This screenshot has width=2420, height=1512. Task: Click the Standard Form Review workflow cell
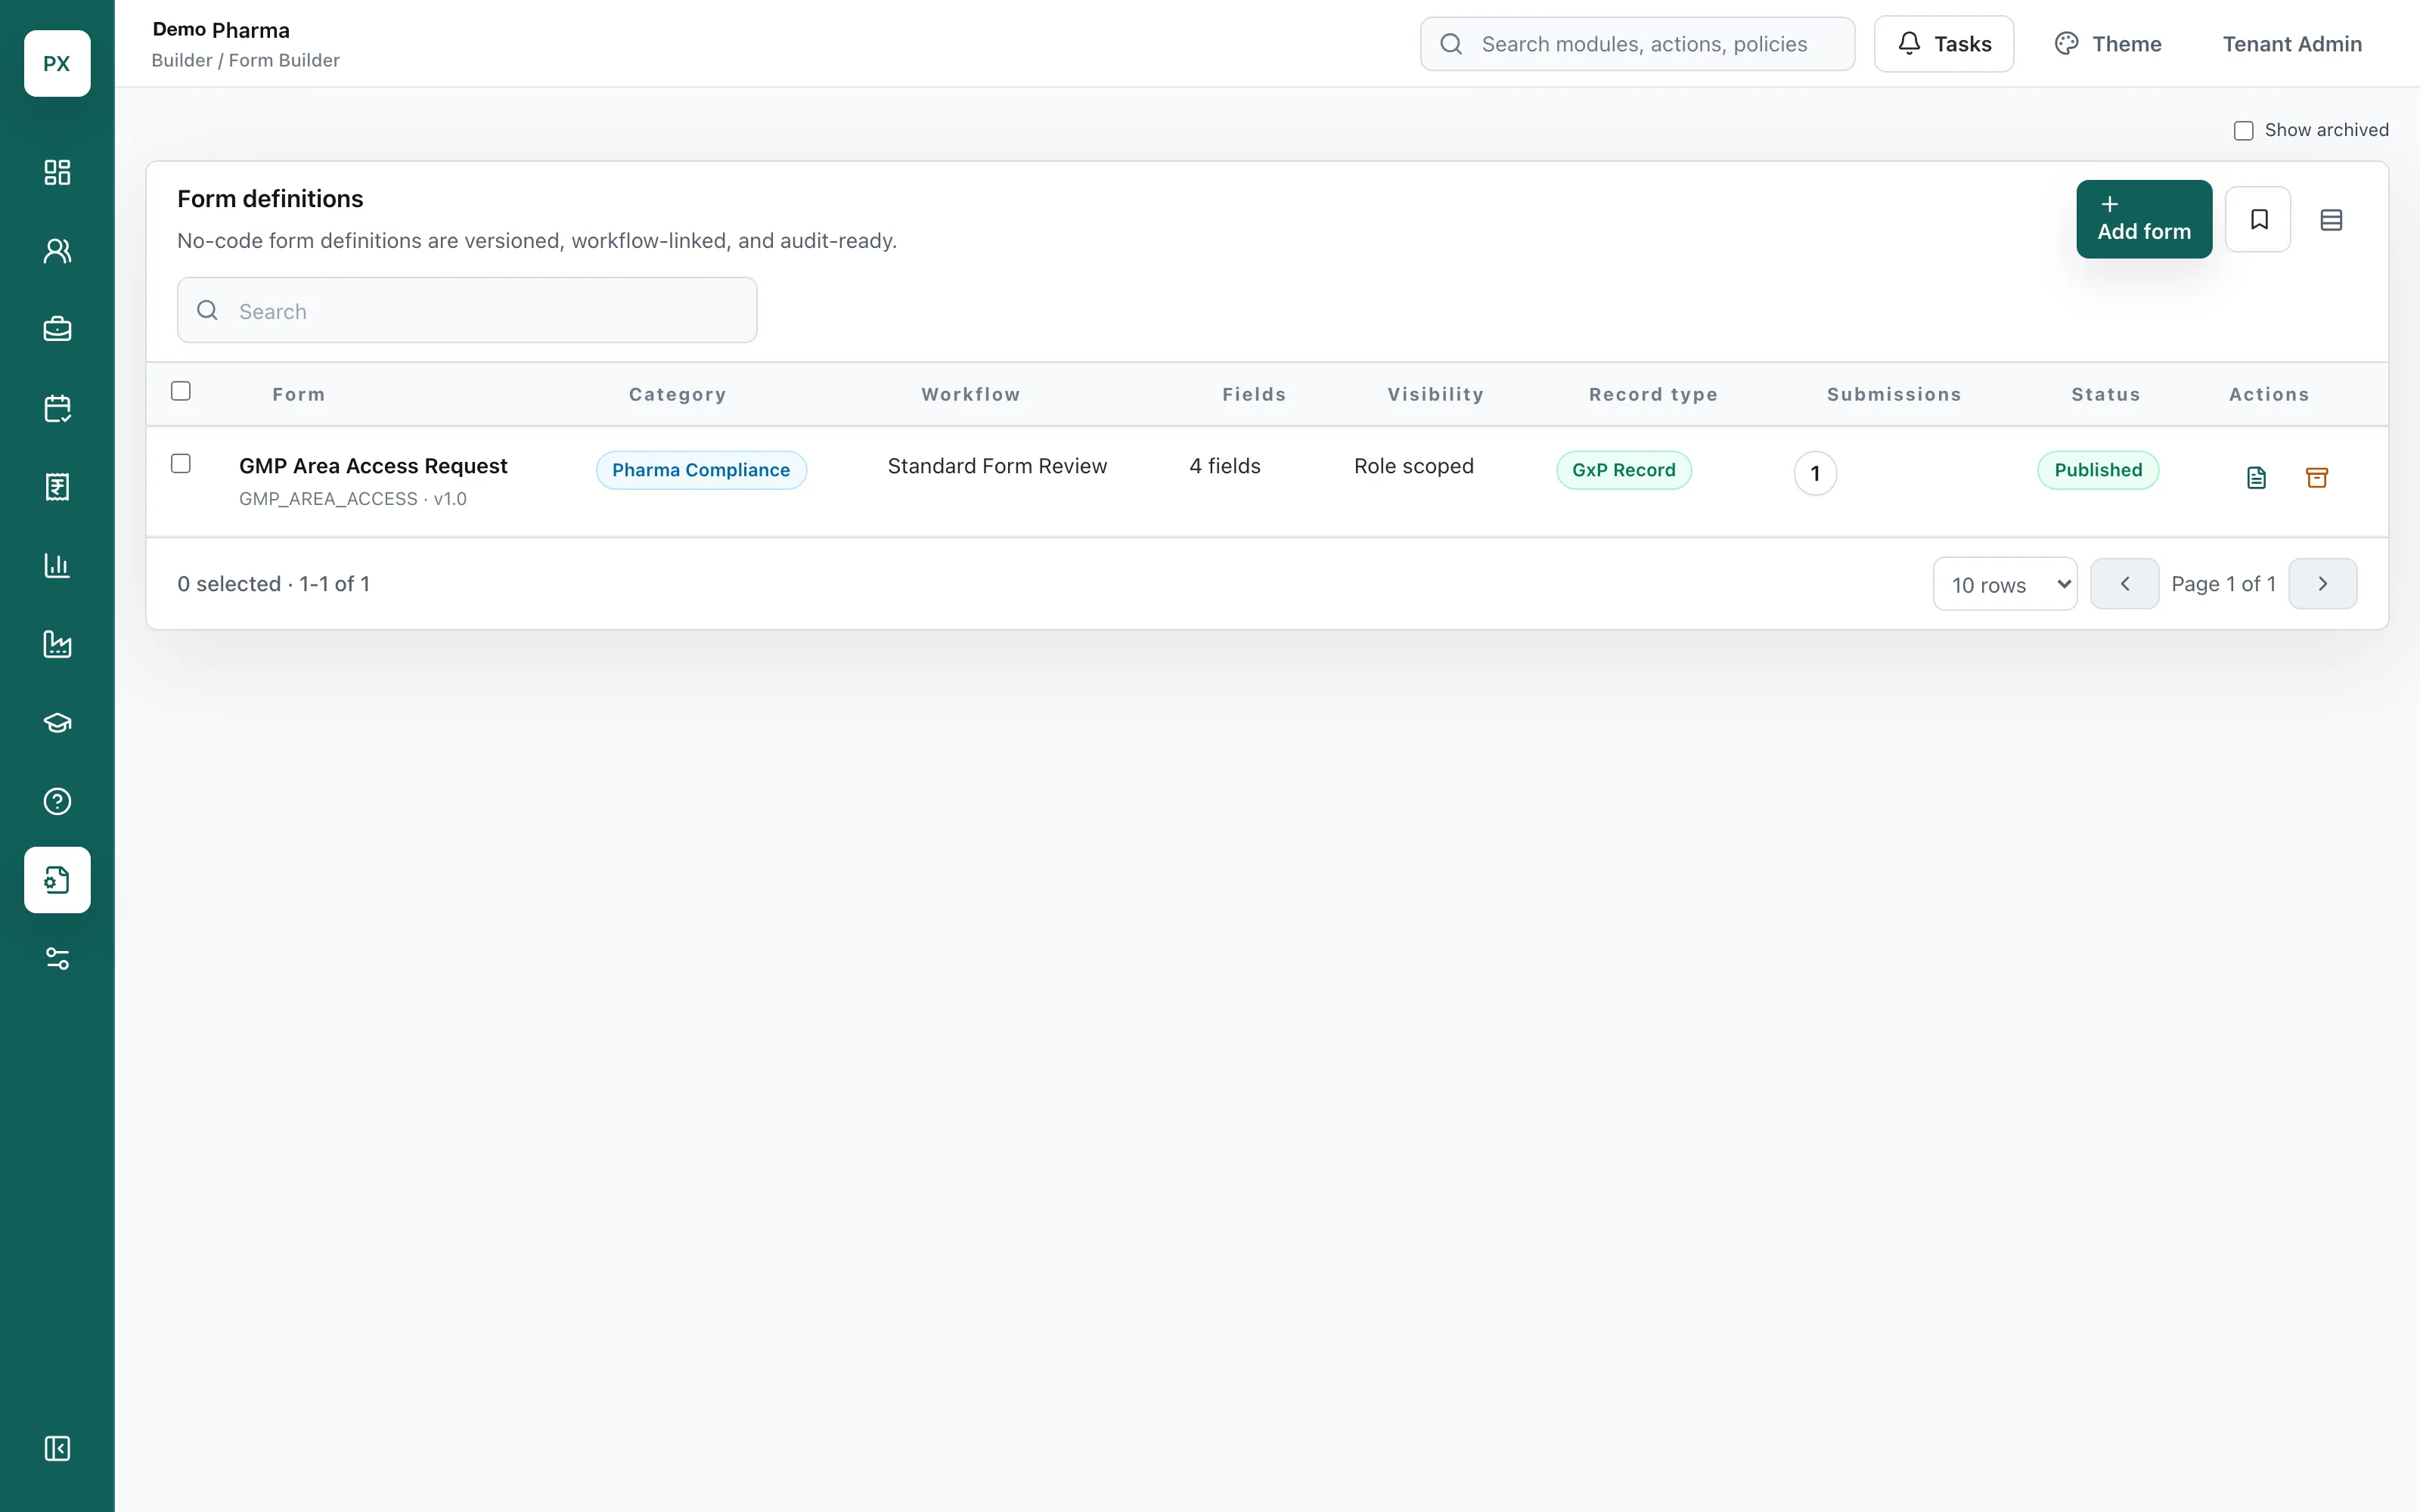997,466
